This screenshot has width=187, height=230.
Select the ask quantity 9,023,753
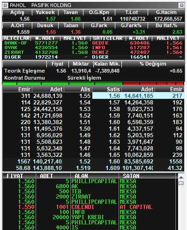pyautogui.click(x=140, y=109)
